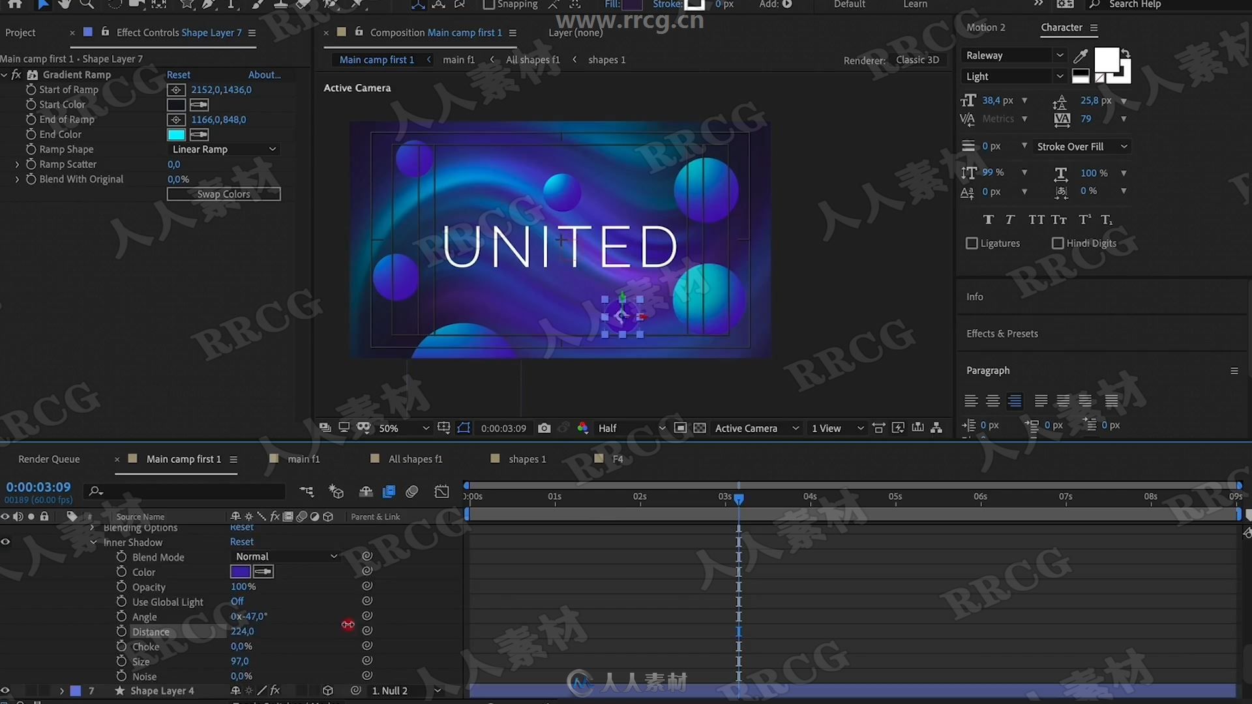Enable Hindi Digits checkbox in Character panel
The image size is (1252, 704).
1057,242
